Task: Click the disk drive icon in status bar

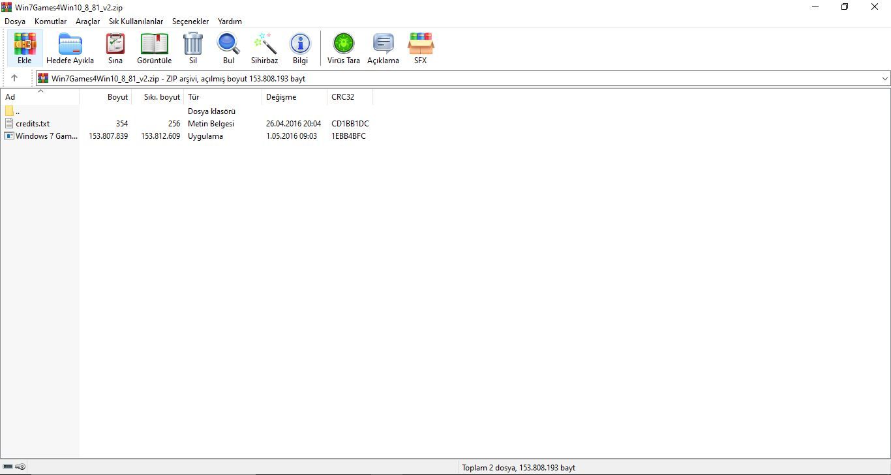Action: [8, 467]
